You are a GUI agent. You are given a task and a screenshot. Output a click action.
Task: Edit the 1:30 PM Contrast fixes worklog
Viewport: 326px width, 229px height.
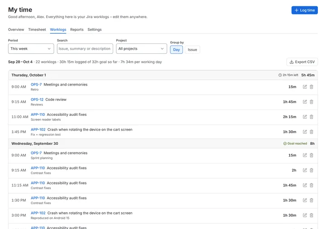pos(305,200)
